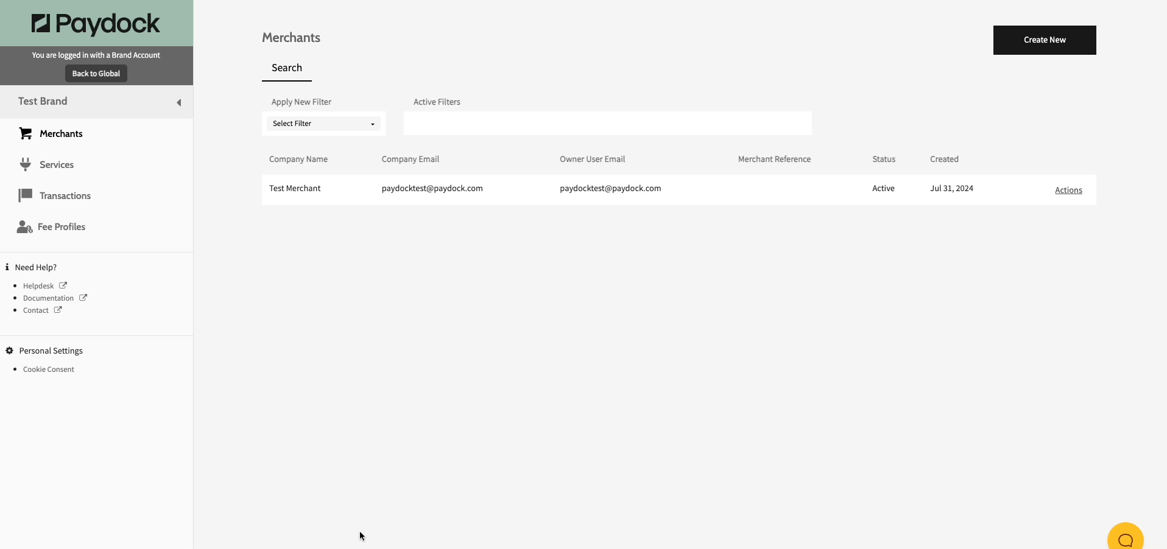
Task: Click the Jul 31, 2024 created date
Action: pos(951,189)
